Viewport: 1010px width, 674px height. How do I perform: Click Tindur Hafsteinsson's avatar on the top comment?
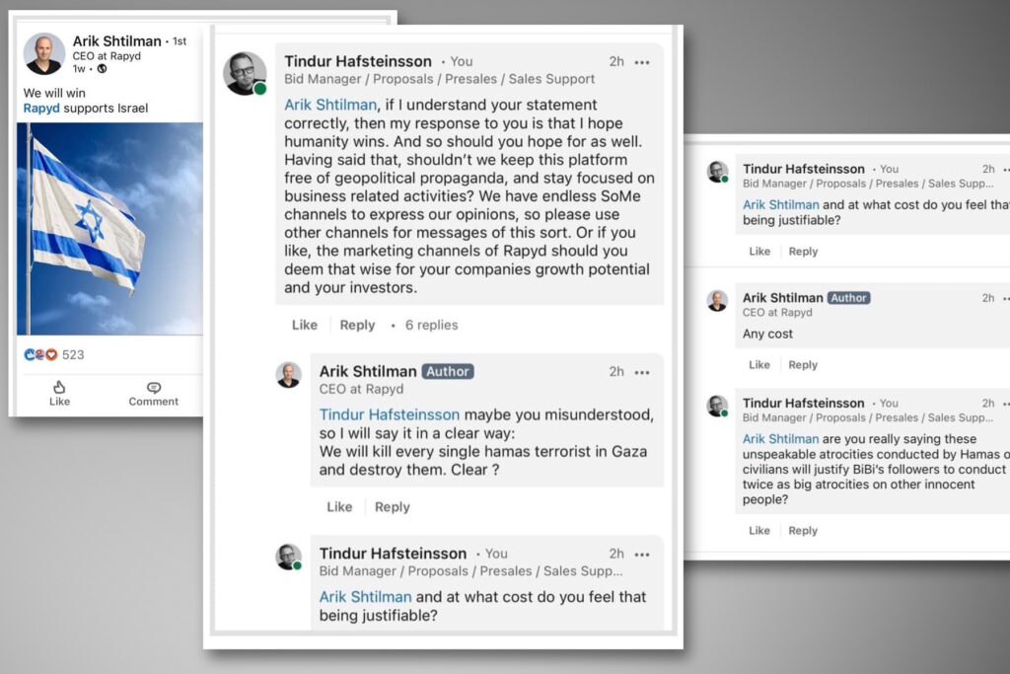[x=245, y=73]
